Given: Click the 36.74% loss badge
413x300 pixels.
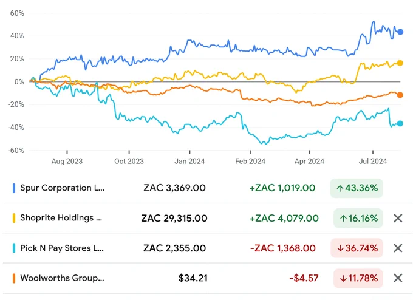Looking at the screenshot, I should tap(357, 248).
